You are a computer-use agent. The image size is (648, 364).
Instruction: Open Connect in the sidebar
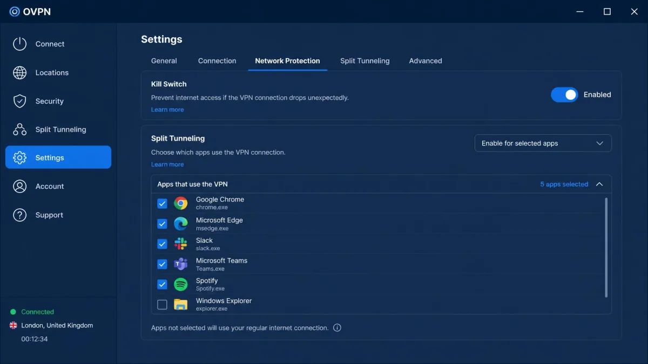[58, 44]
